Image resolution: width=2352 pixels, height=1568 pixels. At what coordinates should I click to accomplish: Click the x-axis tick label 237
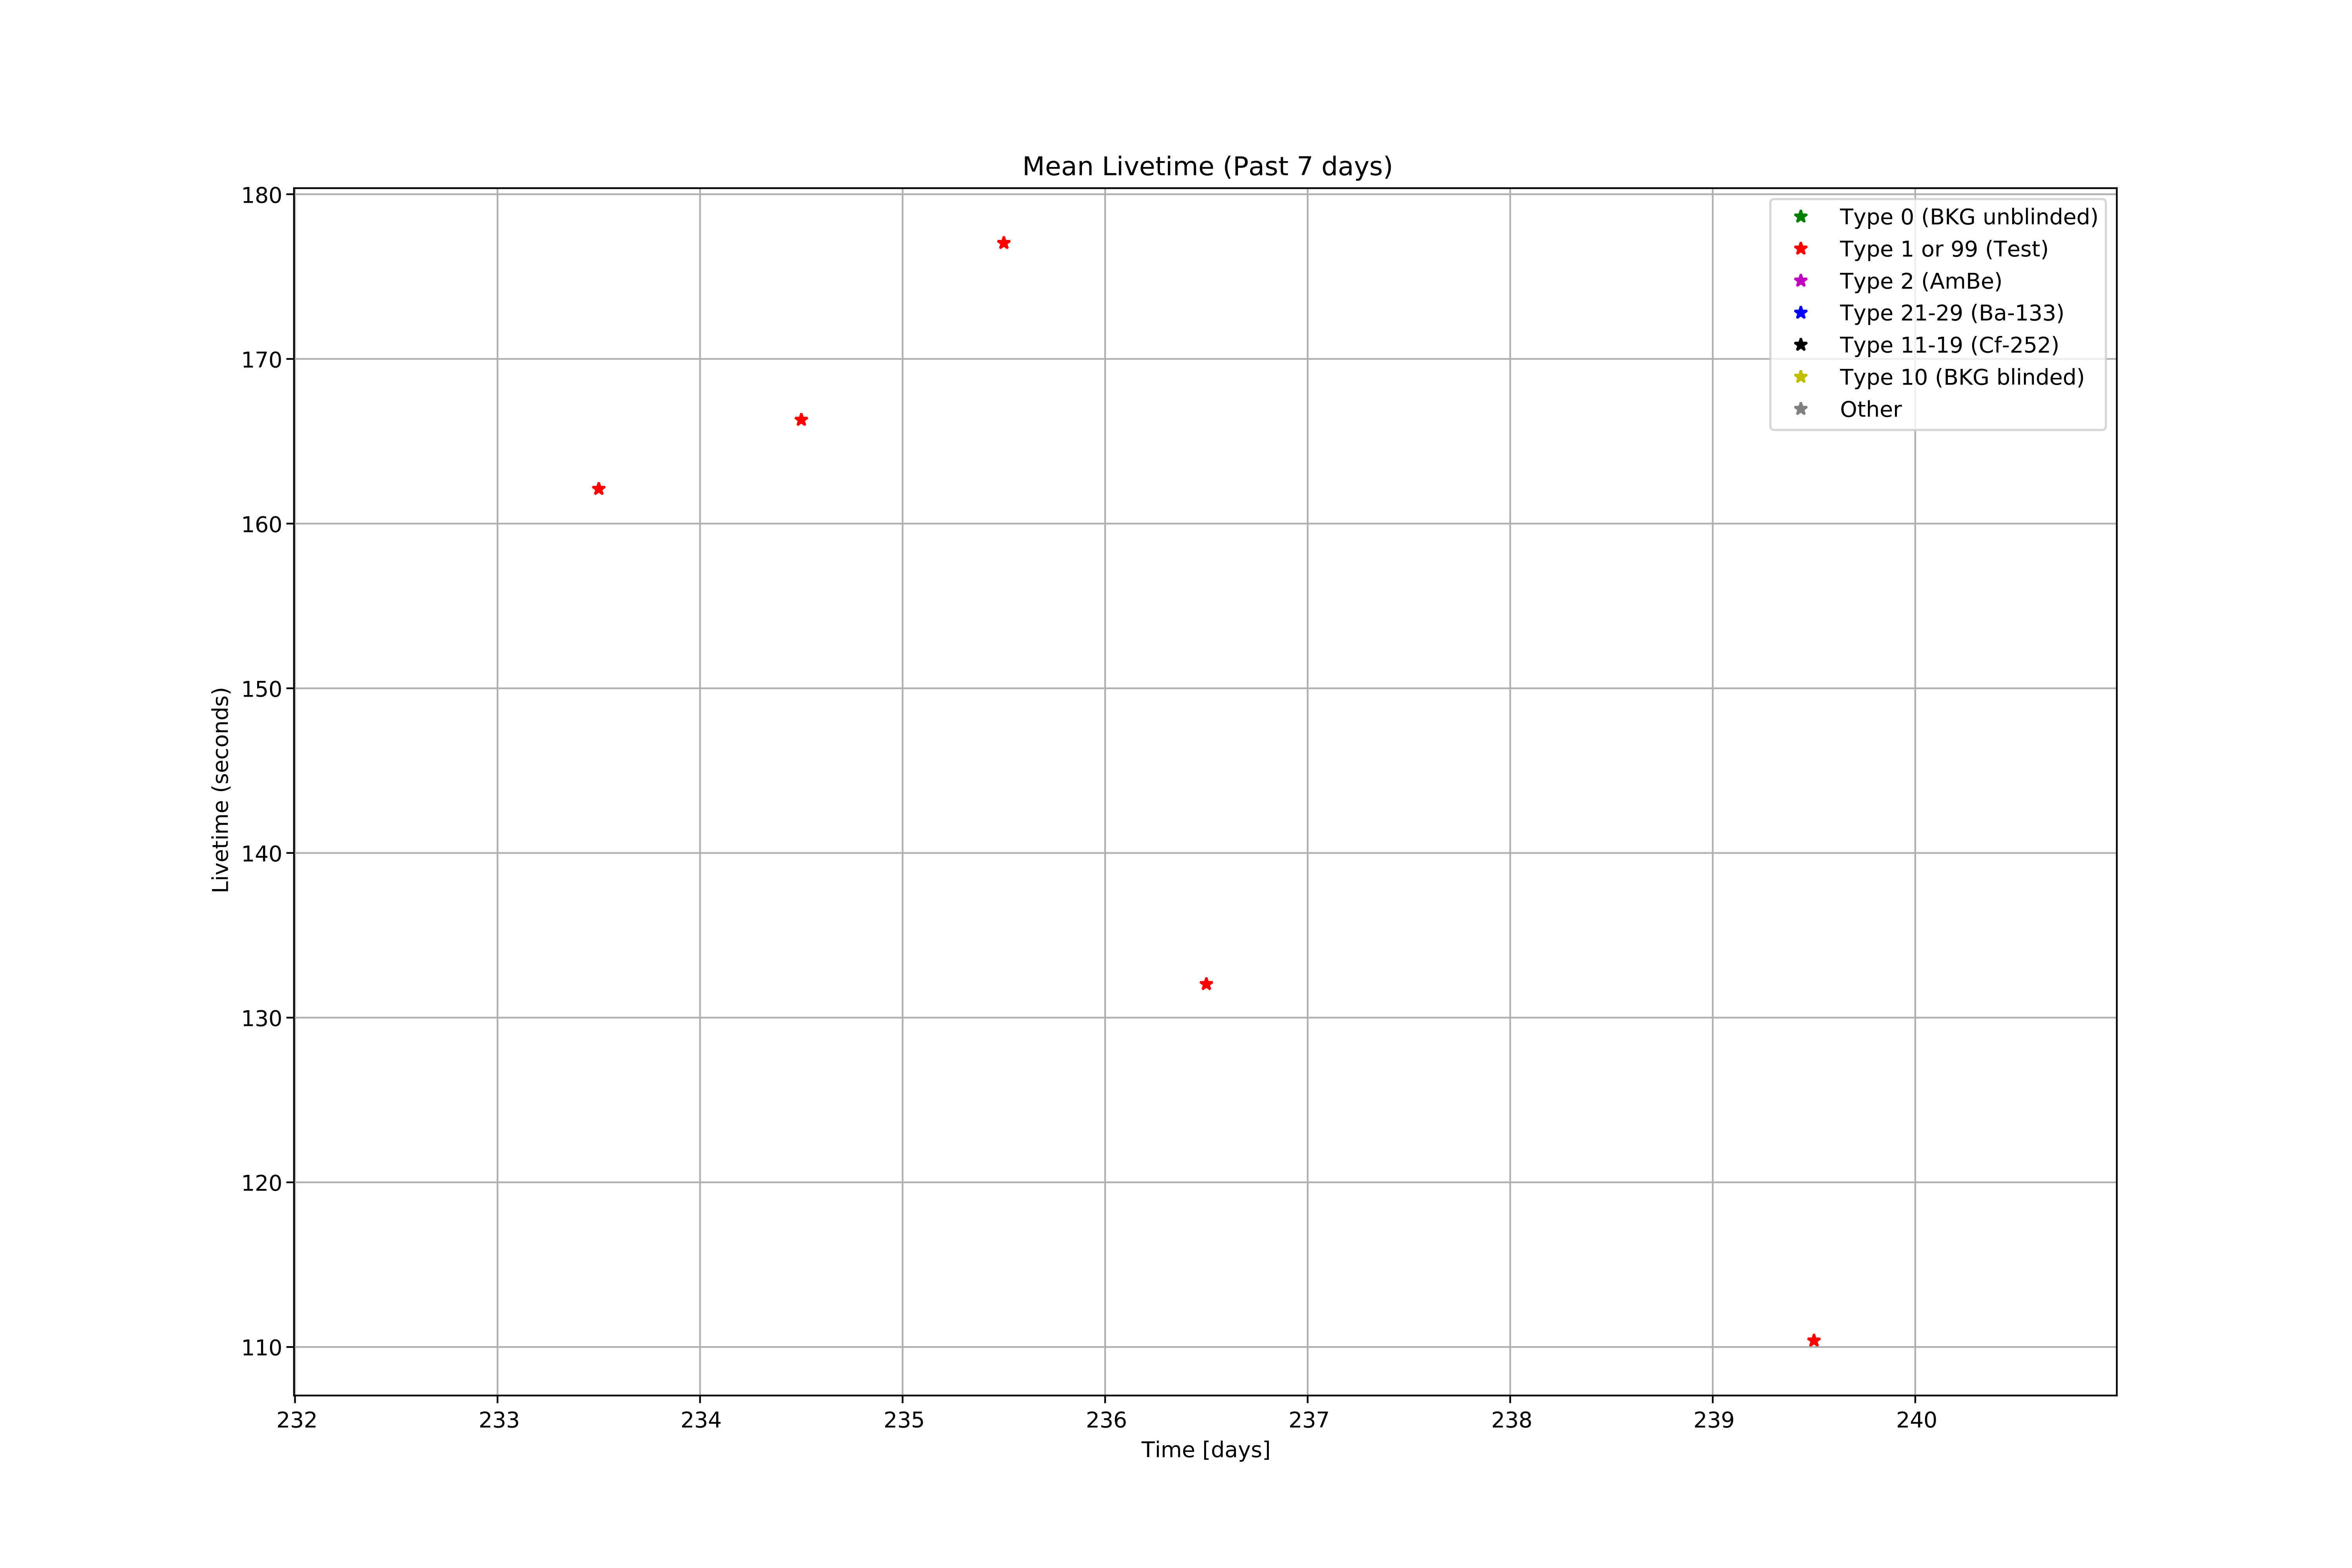point(1309,1420)
